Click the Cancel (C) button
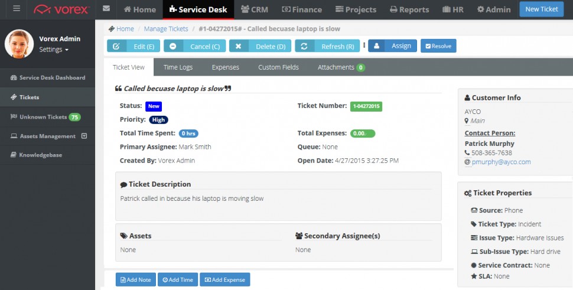The height and width of the screenshot is (290, 573). 195,46
